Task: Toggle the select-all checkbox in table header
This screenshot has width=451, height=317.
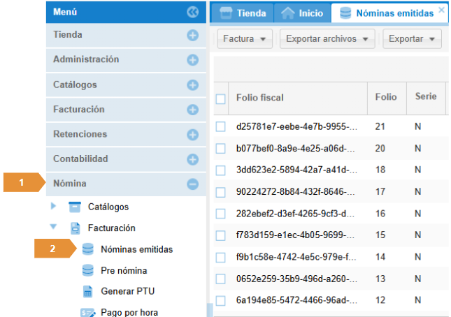Action: [x=221, y=99]
